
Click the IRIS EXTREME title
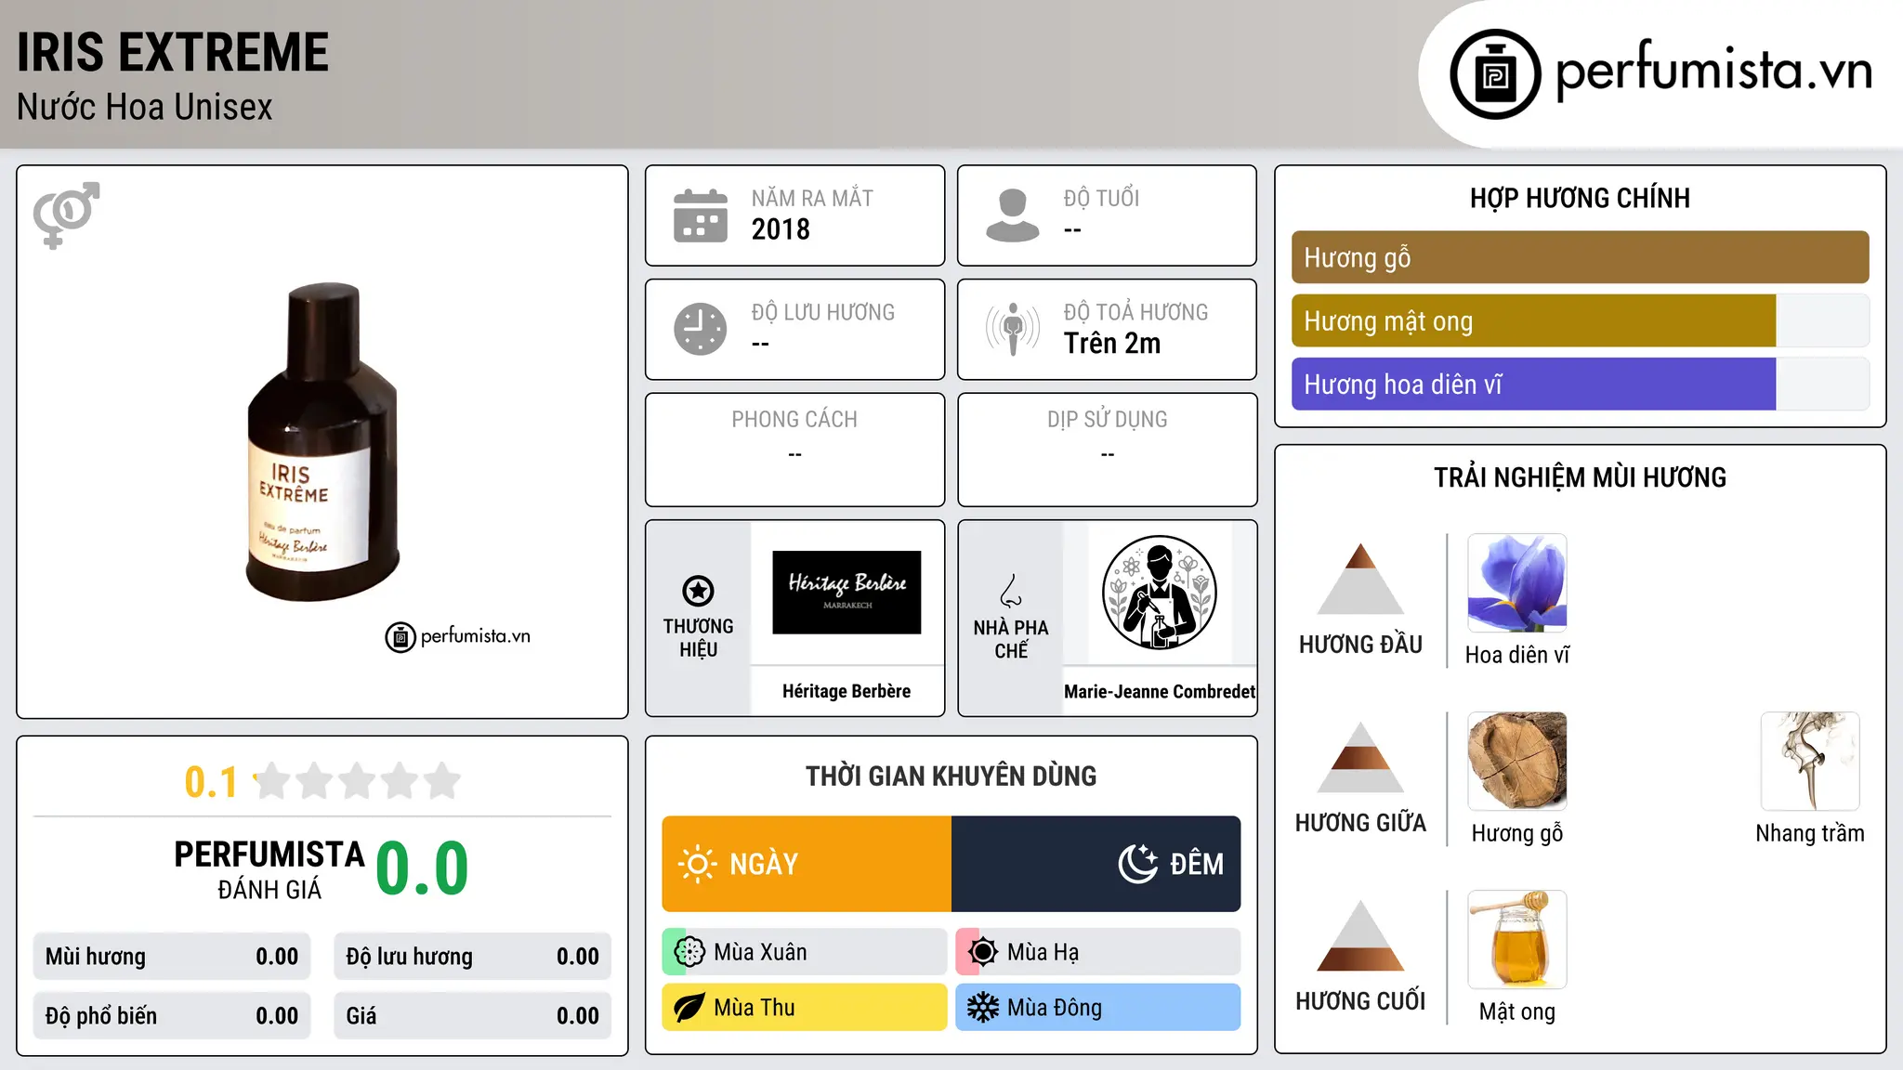click(x=173, y=52)
